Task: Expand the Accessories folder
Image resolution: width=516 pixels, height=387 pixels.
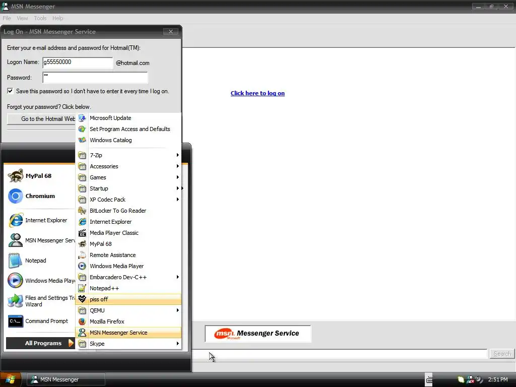Action: (x=128, y=166)
